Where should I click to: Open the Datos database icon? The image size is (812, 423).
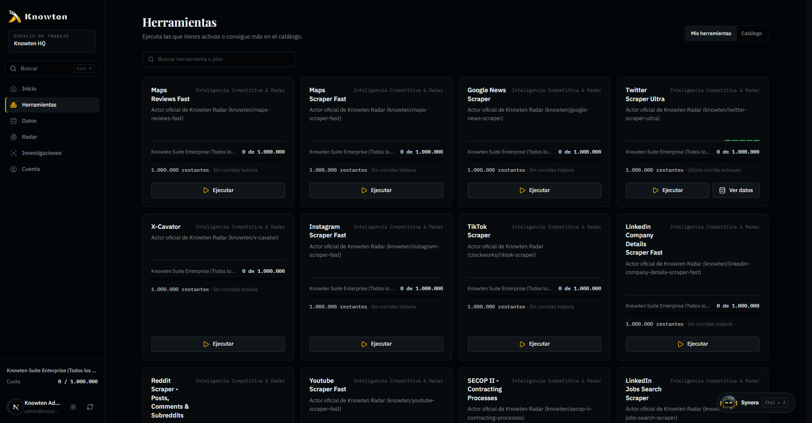click(x=14, y=121)
